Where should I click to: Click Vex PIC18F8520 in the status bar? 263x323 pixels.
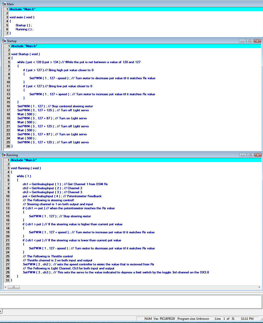coord(164,319)
